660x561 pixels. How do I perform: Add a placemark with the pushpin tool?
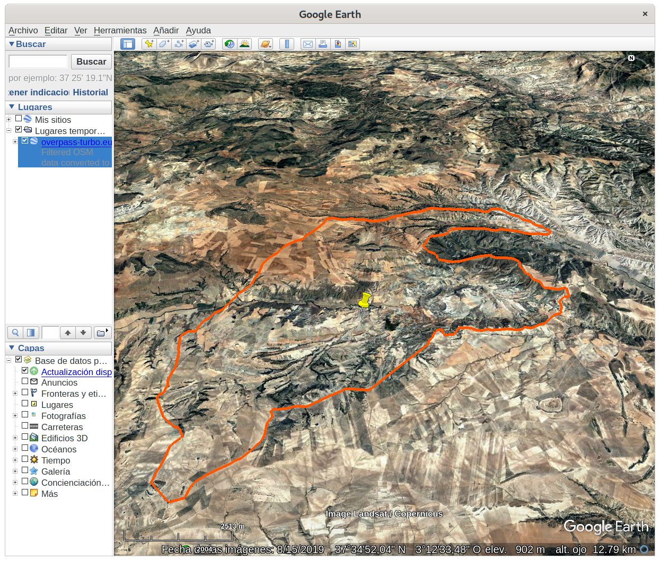click(149, 44)
